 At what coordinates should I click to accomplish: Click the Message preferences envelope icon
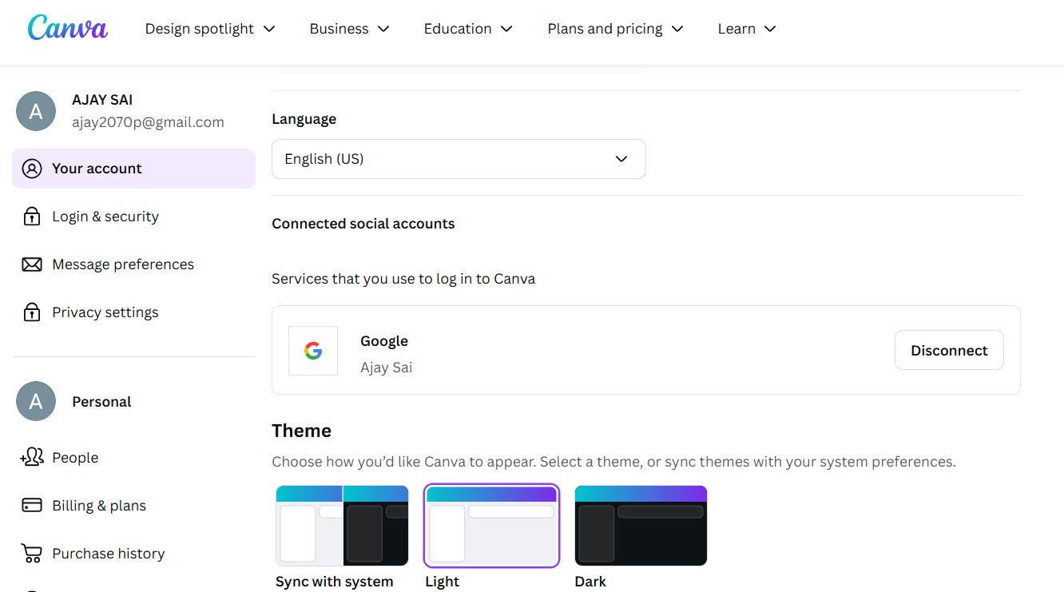pos(32,264)
